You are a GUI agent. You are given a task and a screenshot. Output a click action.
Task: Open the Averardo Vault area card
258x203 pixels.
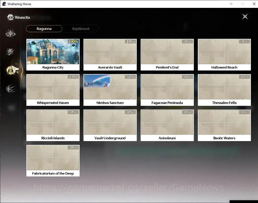click(110, 55)
